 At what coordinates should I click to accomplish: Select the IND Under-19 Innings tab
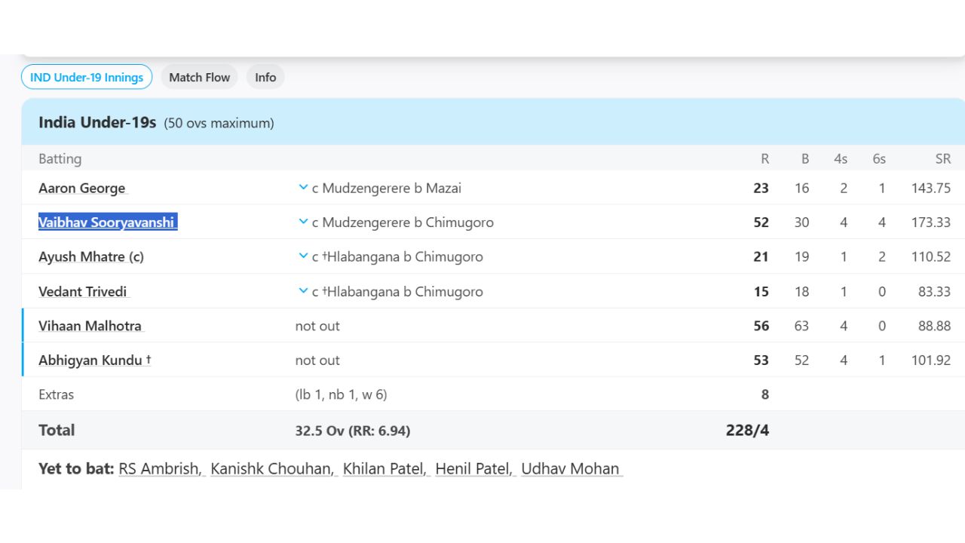tap(87, 77)
